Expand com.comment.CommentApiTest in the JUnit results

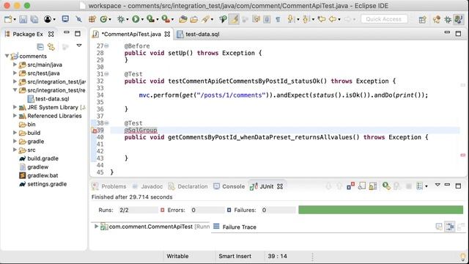[x=96, y=227]
